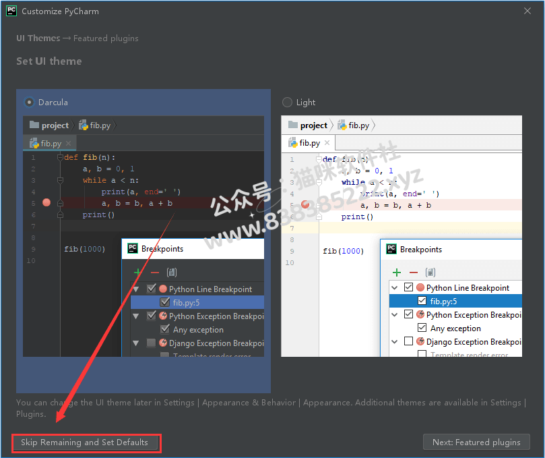The height and width of the screenshot is (458, 545).
Task: Click fib(1000) code line in Light preview
Action: tap(343, 251)
